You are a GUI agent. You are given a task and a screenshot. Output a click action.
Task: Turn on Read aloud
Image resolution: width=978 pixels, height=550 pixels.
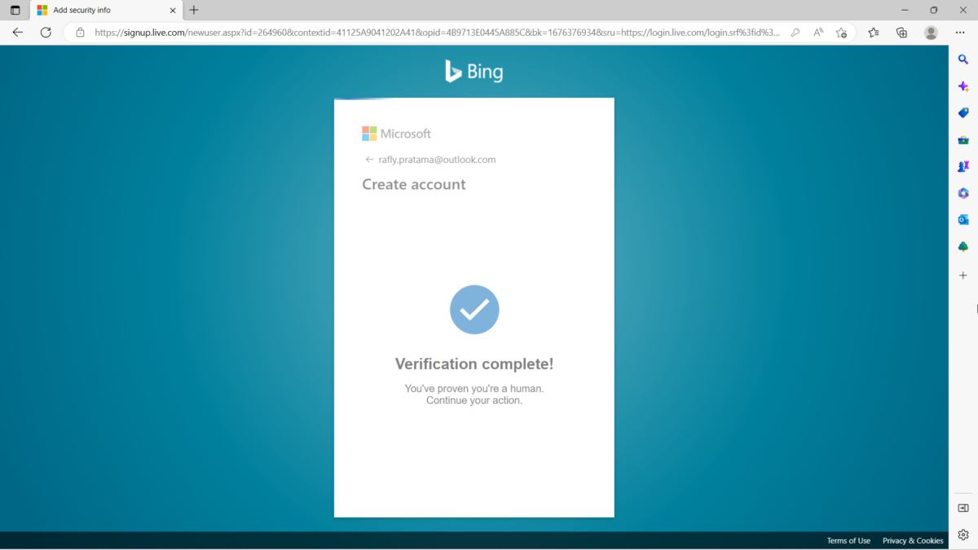(x=818, y=33)
